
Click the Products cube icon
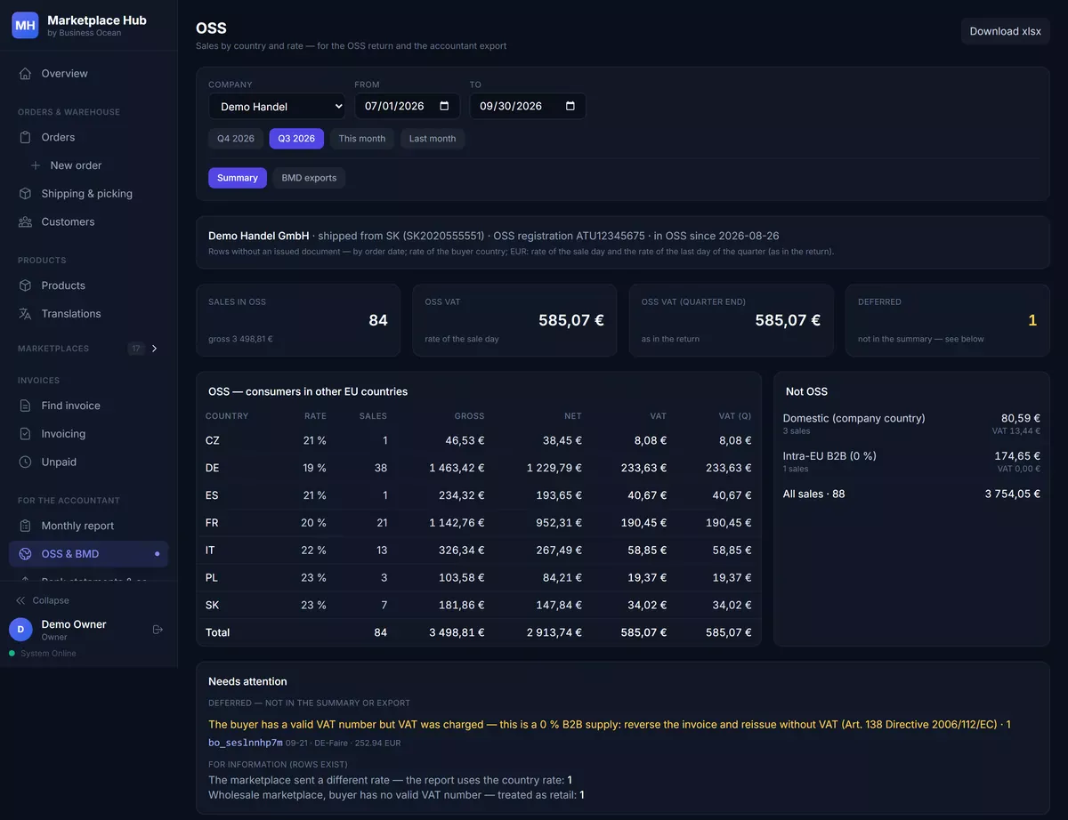pos(25,285)
